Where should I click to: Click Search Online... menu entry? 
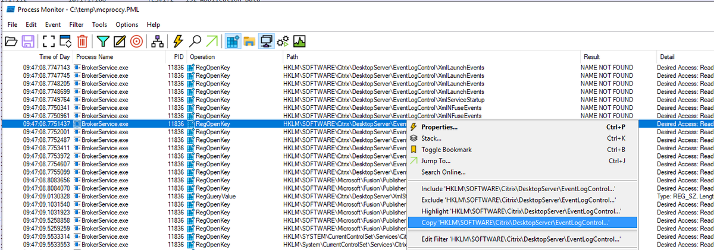[x=522, y=172]
